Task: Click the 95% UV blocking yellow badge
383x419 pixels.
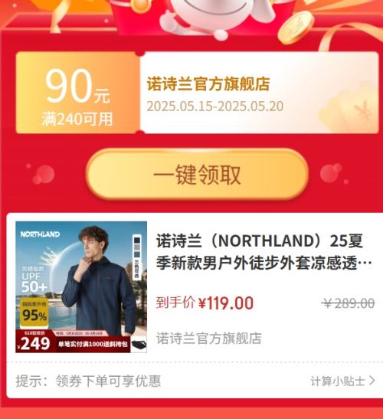Action: (x=34, y=313)
